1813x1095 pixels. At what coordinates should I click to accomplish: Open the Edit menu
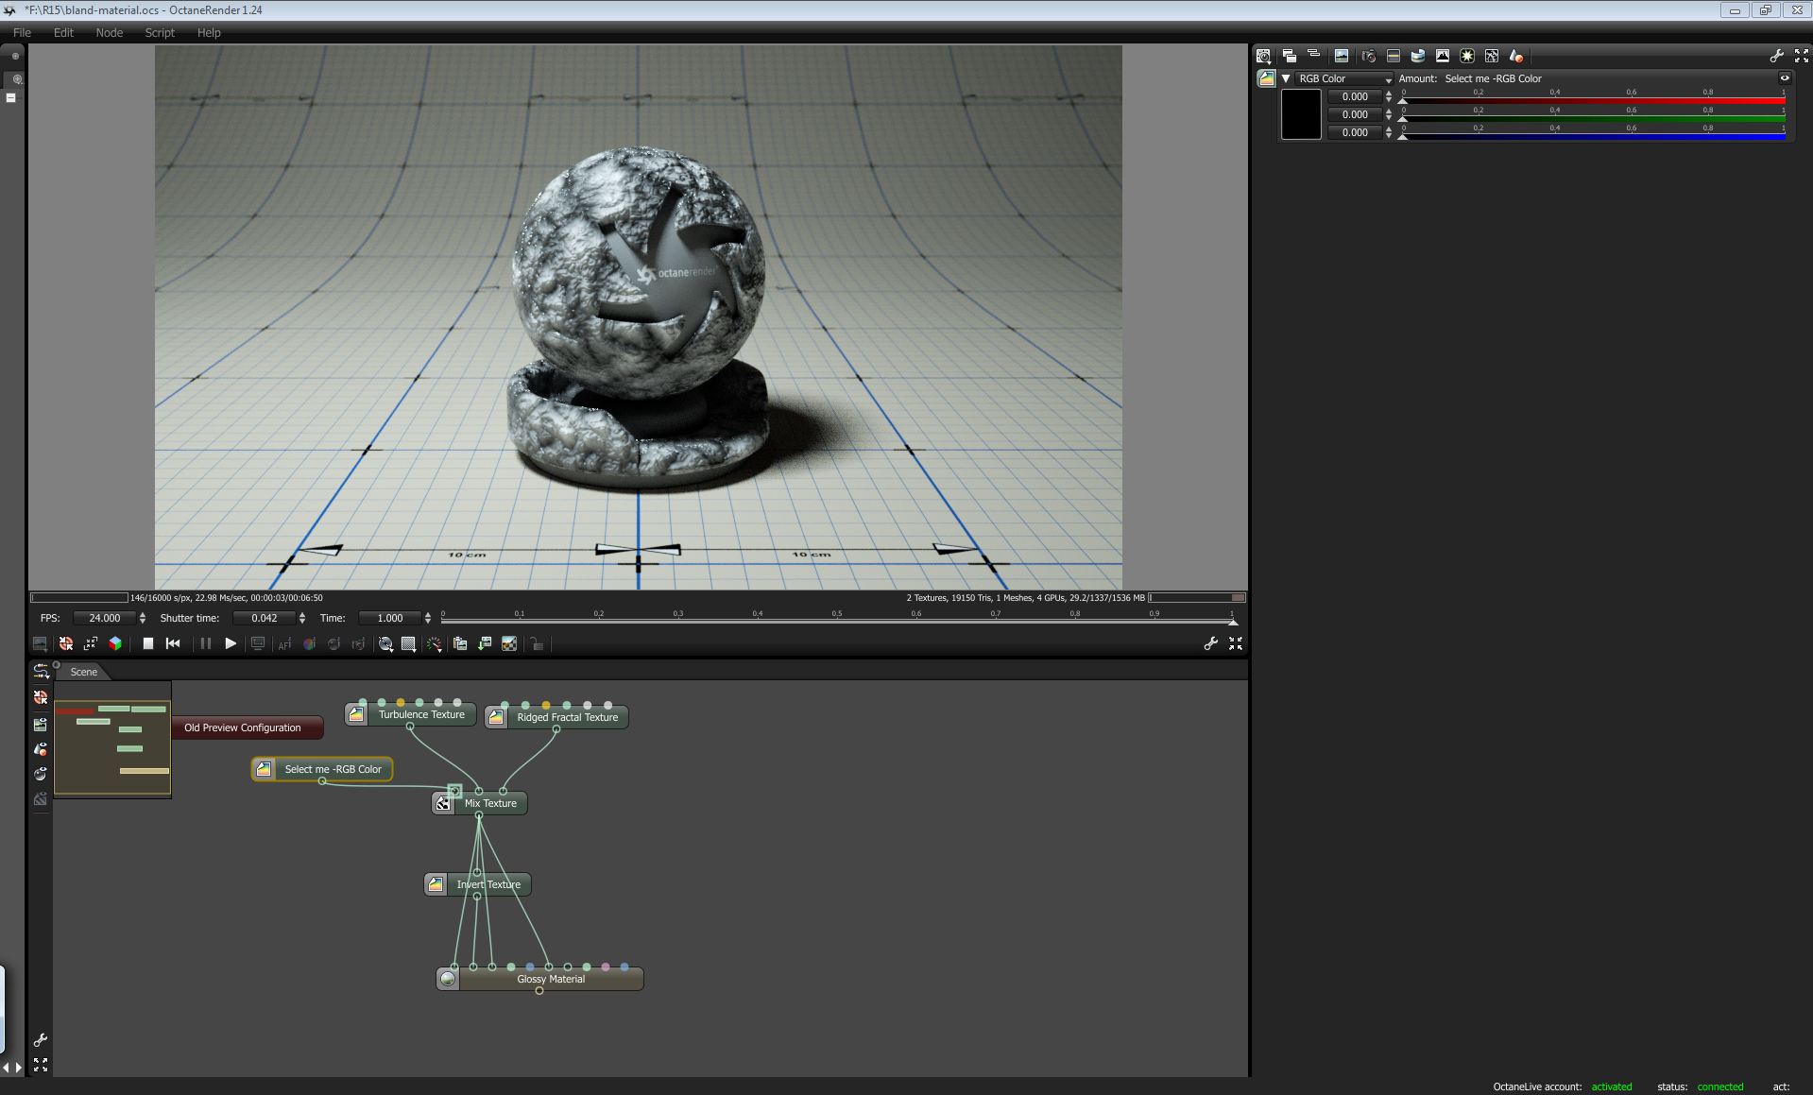(x=63, y=32)
